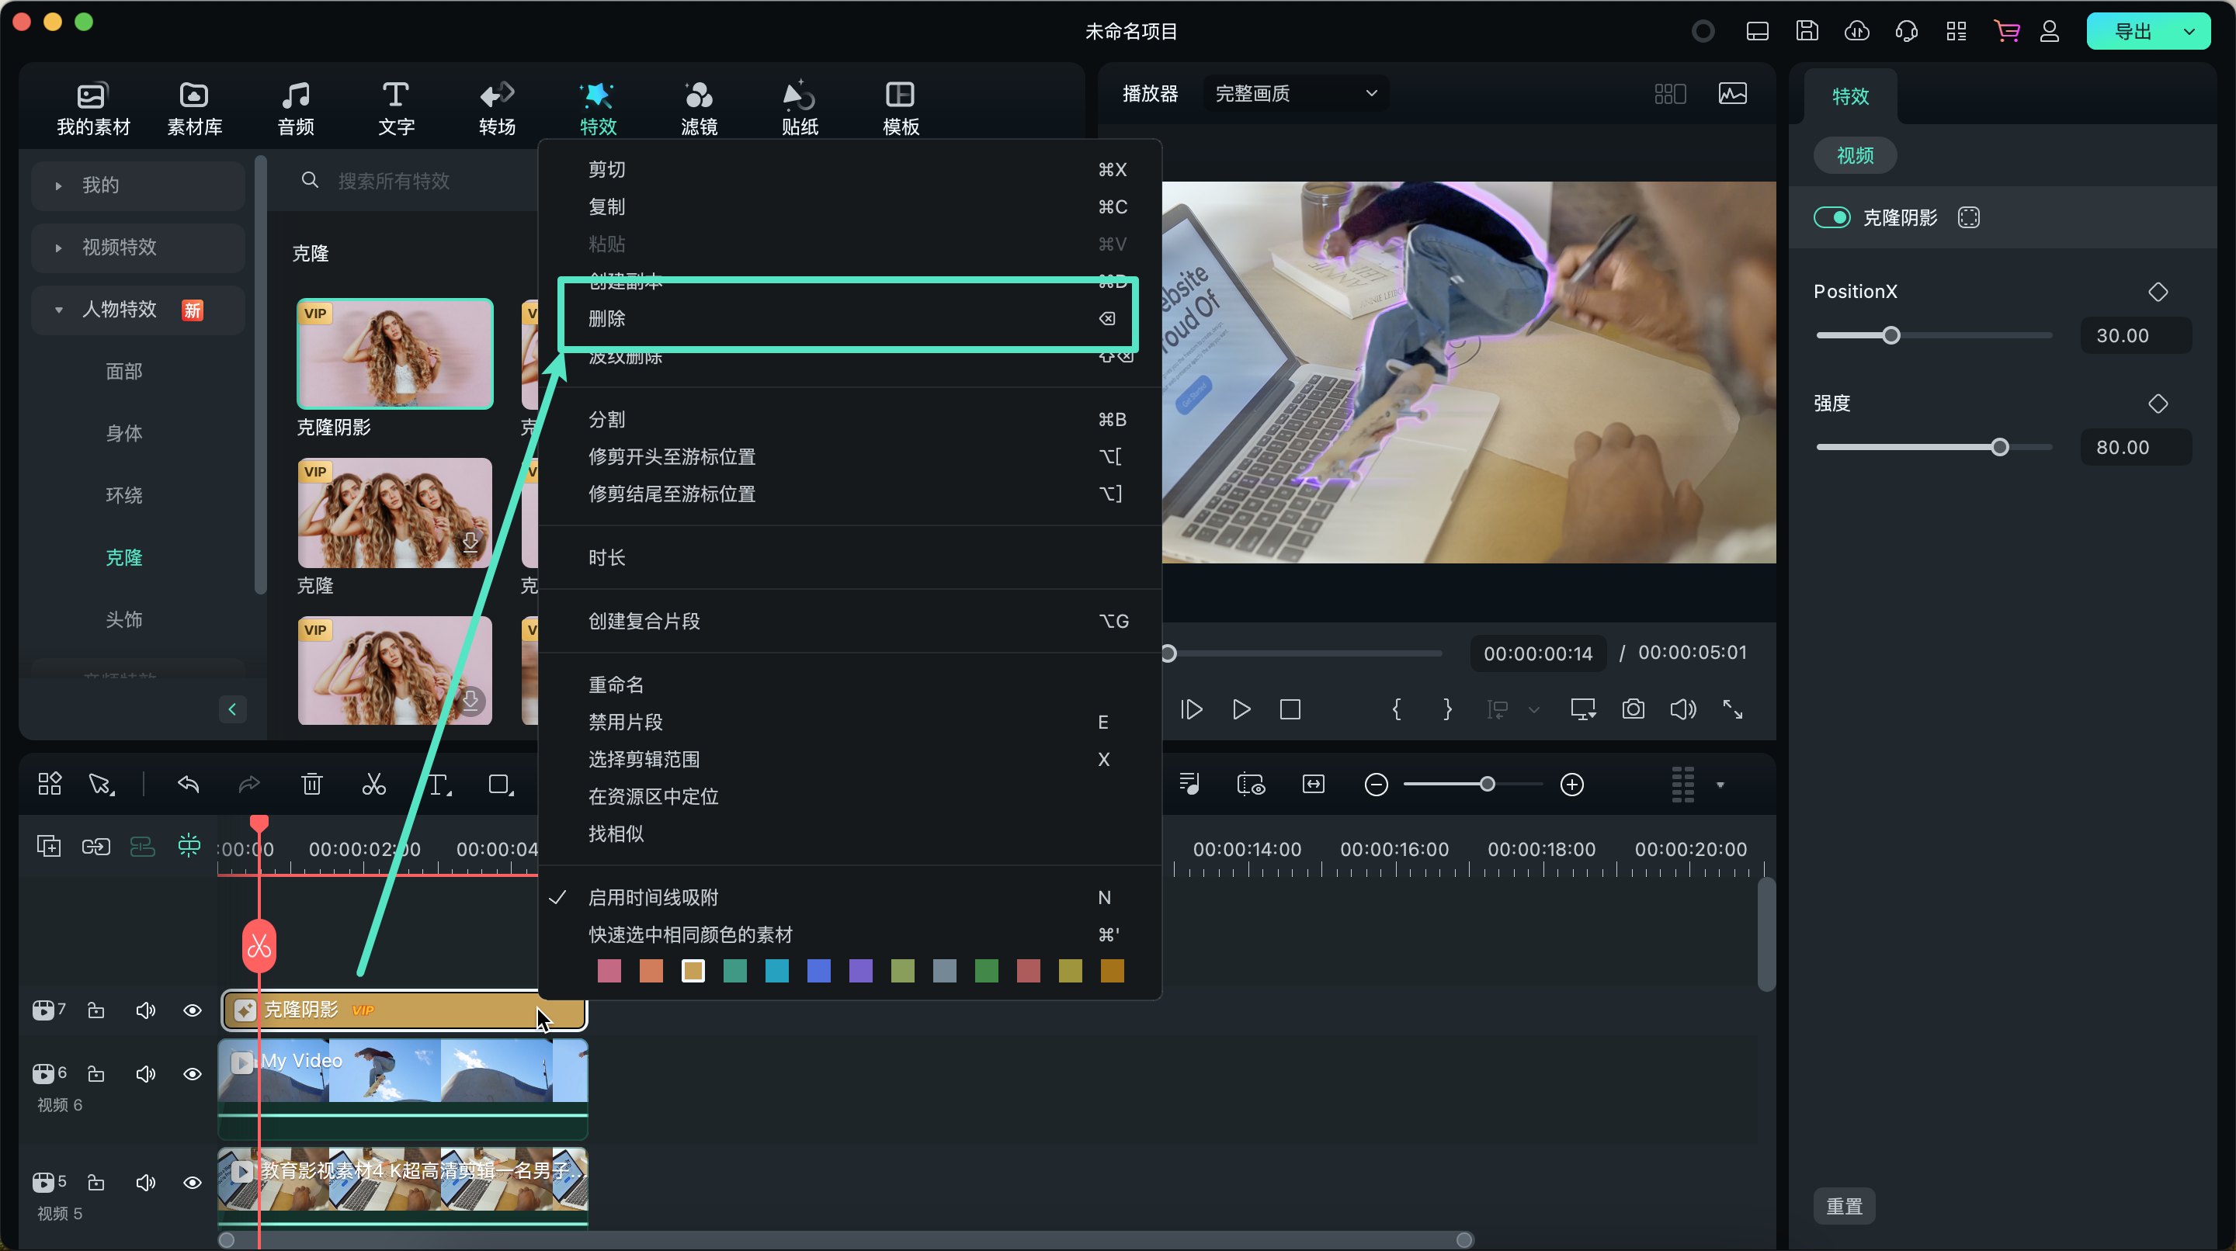Viewport: 2236px width, 1251px height.
Task: Open the 素材库 stock library tab
Action: tap(194, 109)
